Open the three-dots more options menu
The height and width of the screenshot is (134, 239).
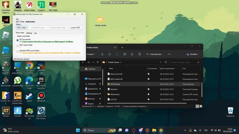pos(169,54)
